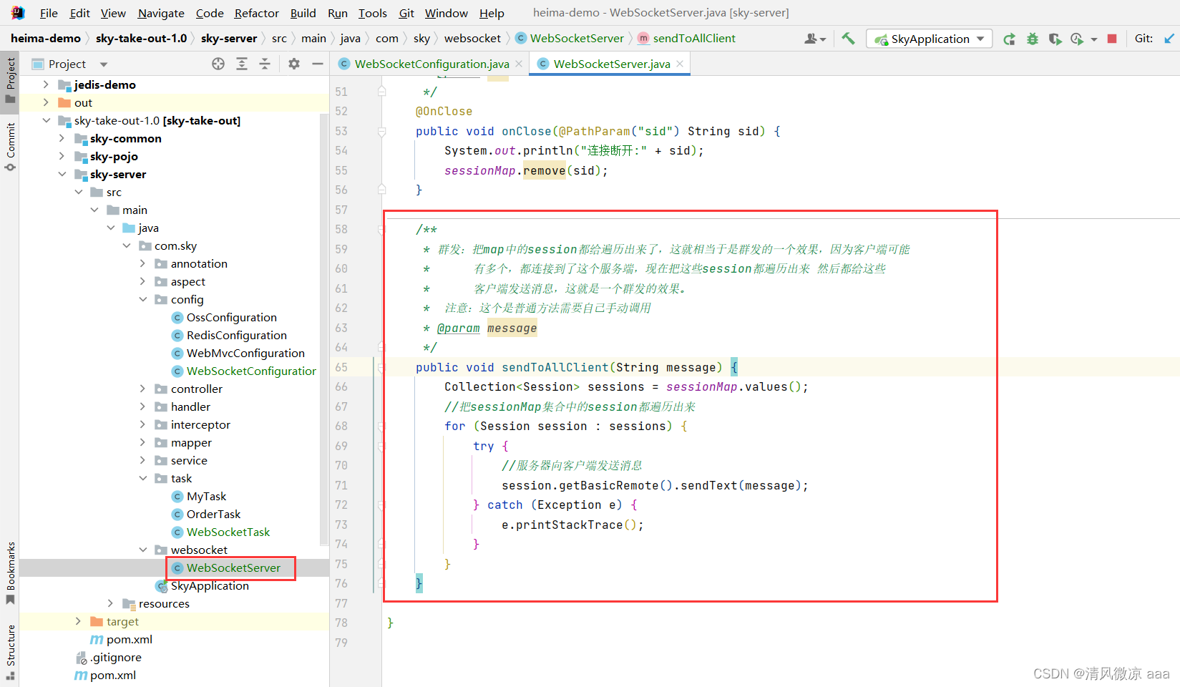Screen dimensions: 1180x687
Task: Select WebSocketServer in project tree
Action: (233, 567)
